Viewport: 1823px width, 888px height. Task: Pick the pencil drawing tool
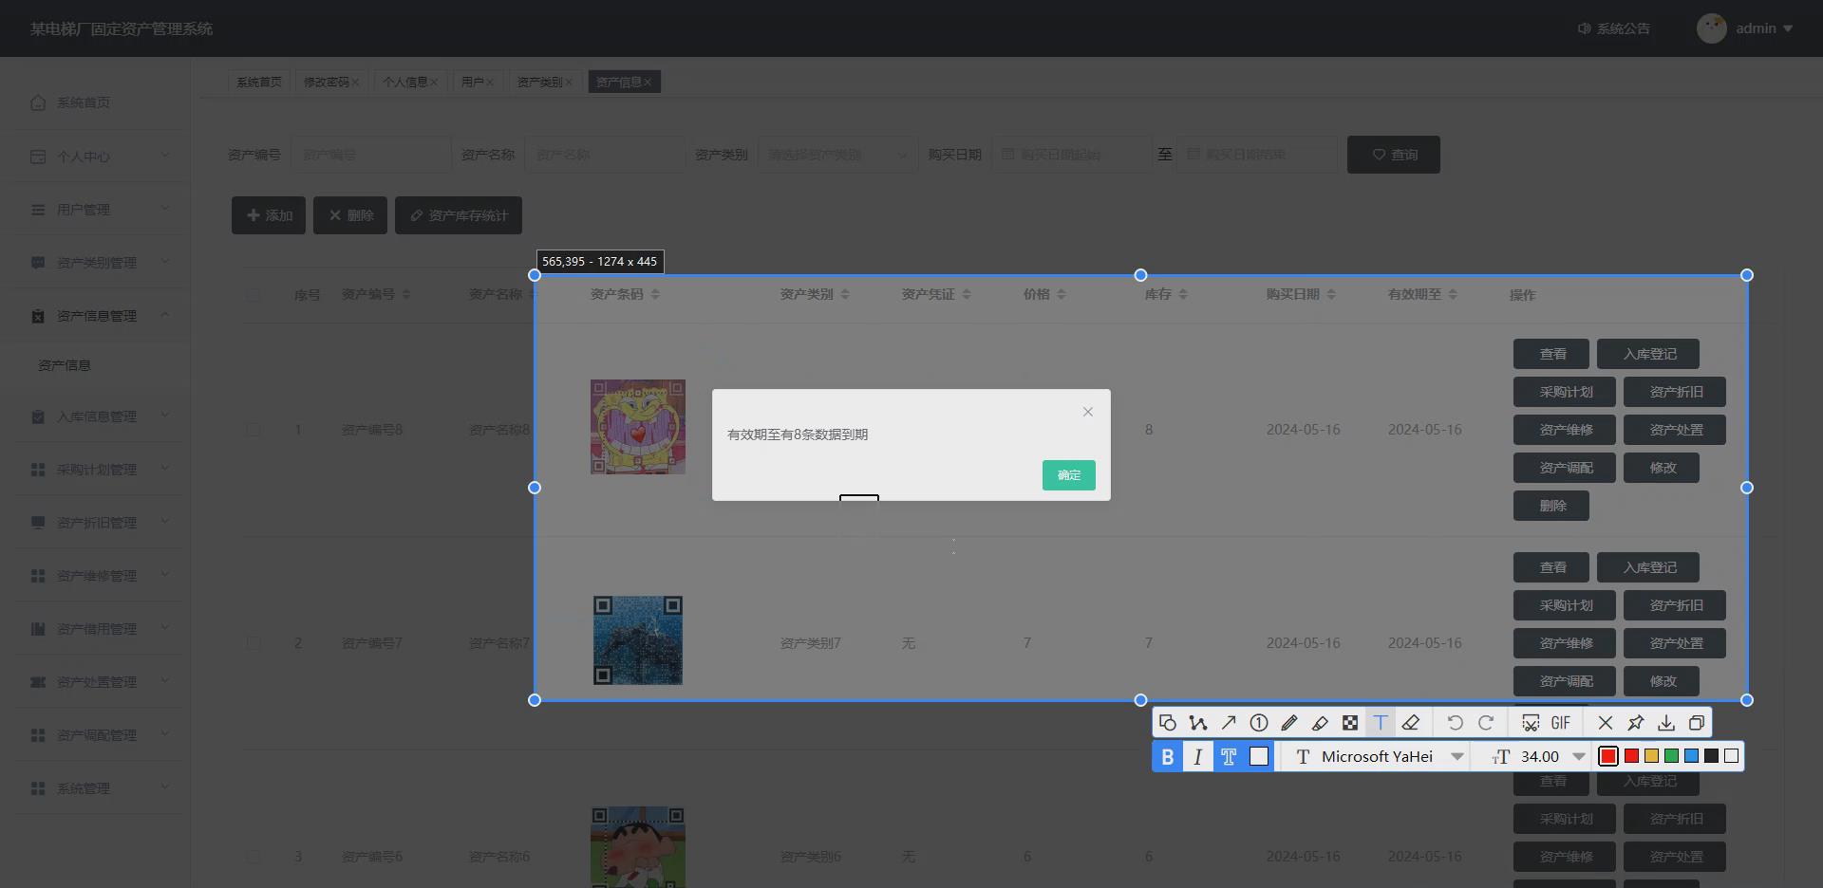pos(1288,722)
